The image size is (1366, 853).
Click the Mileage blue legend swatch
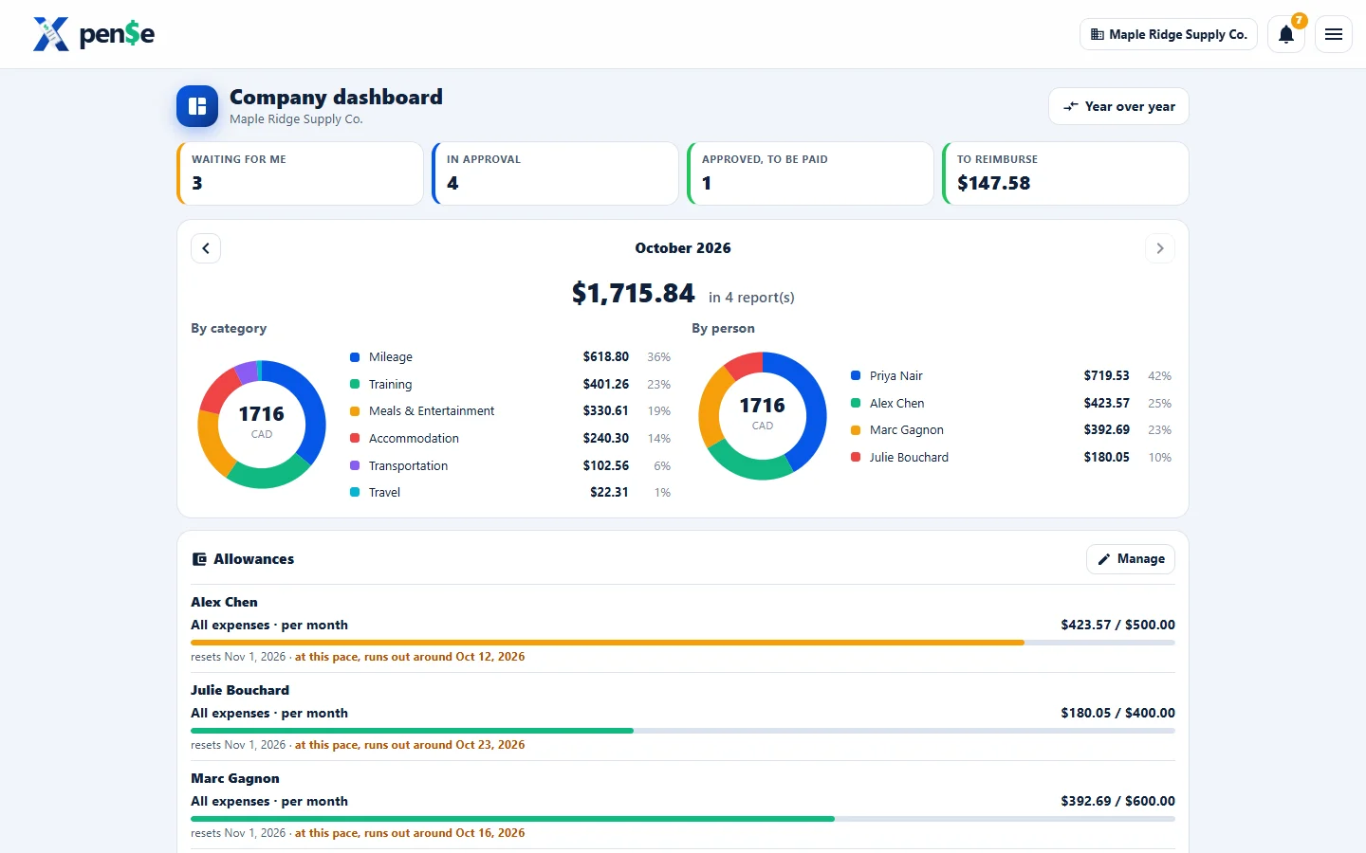point(355,357)
